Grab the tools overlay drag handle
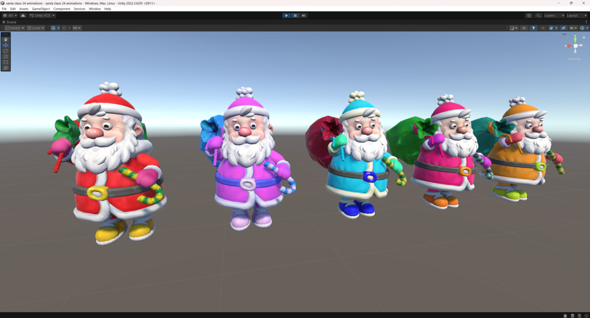590x318 pixels. coord(5,34)
